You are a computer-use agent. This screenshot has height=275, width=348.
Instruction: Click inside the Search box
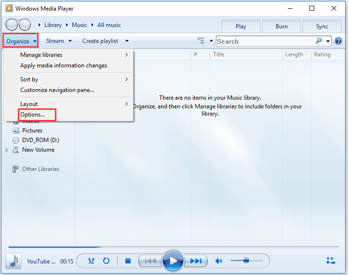click(x=265, y=41)
